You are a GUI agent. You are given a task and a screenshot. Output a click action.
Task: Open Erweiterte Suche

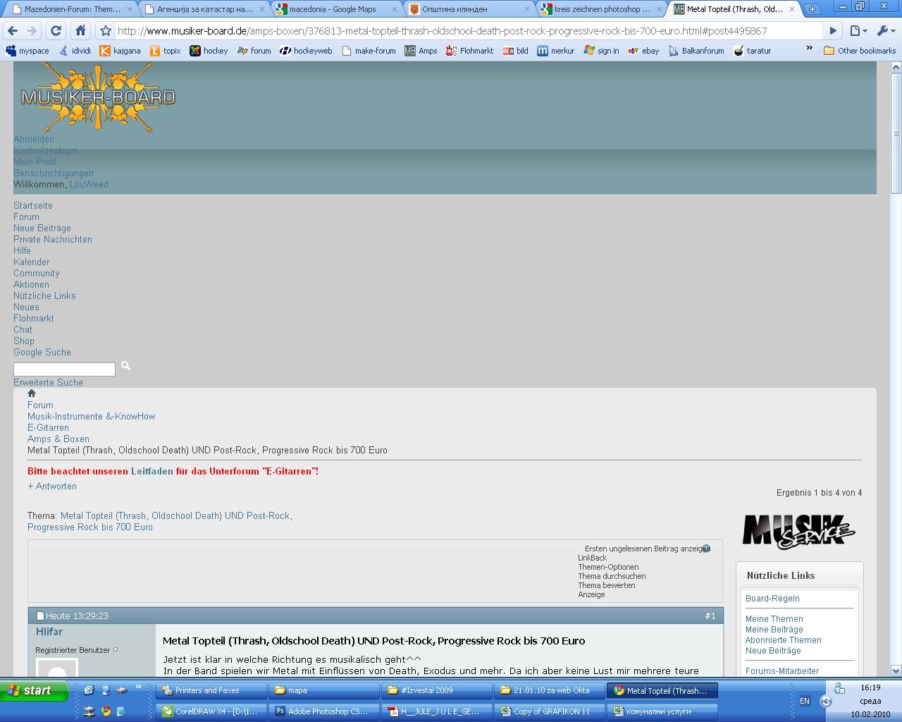[48, 383]
